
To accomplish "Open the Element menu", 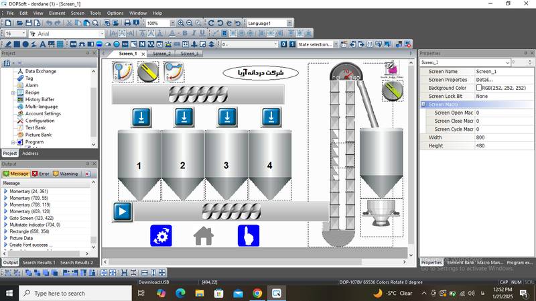I will pyautogui.click(x=57, y=13).
